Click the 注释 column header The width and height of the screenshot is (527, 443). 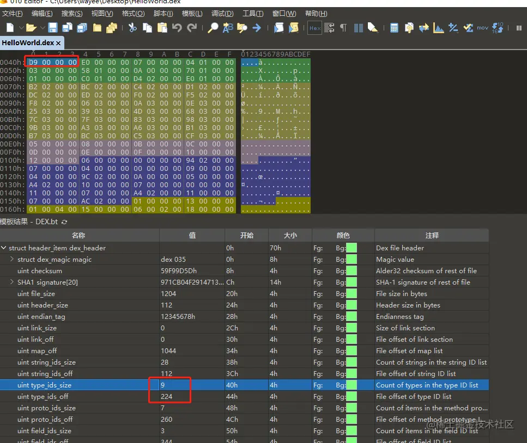pyautogui.click(x=432, y=235)
